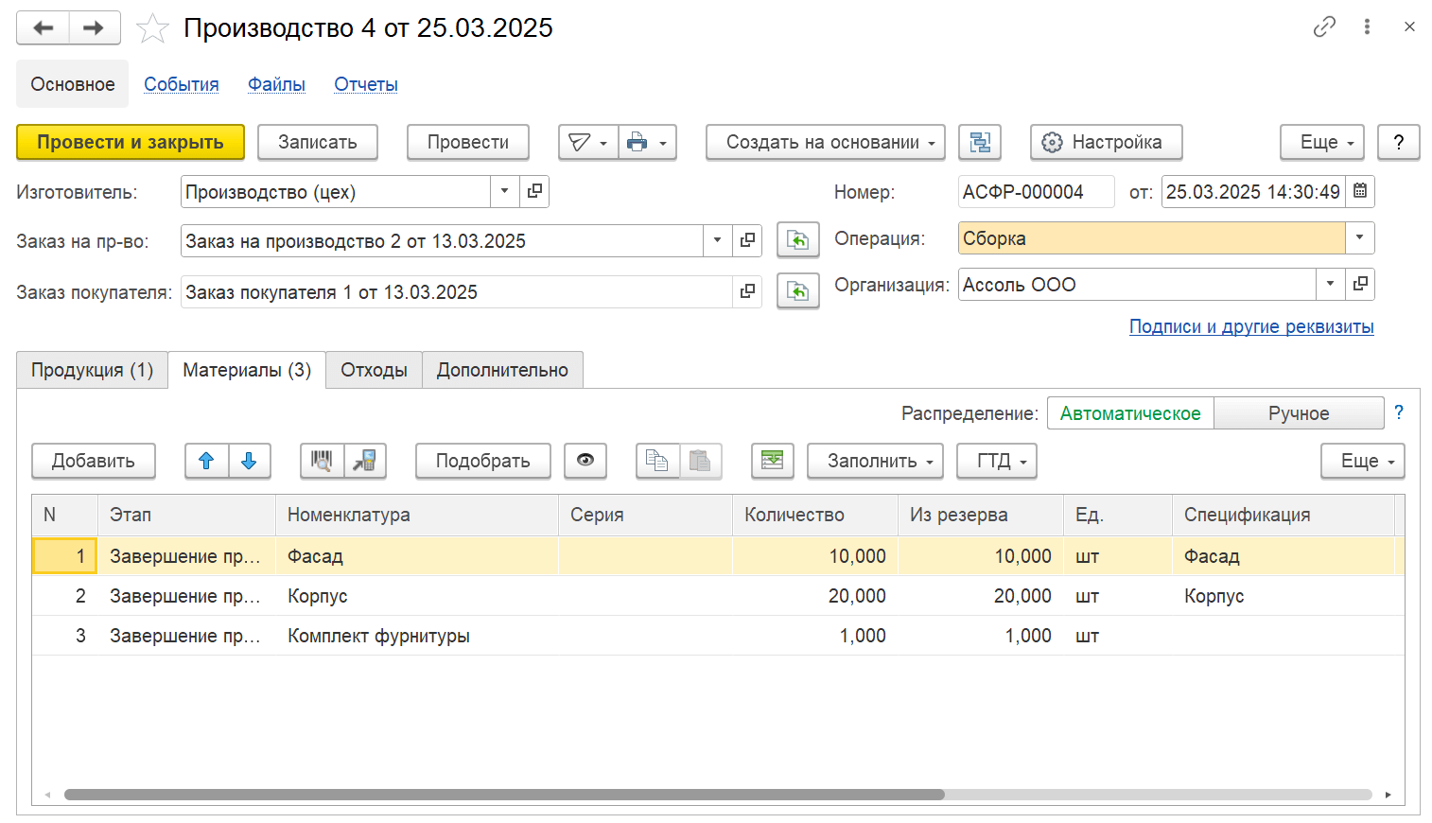This screenshot has width=1432, height=823.
Task: Click the barcode scanner search icon
Action: [x=322, y=461]
